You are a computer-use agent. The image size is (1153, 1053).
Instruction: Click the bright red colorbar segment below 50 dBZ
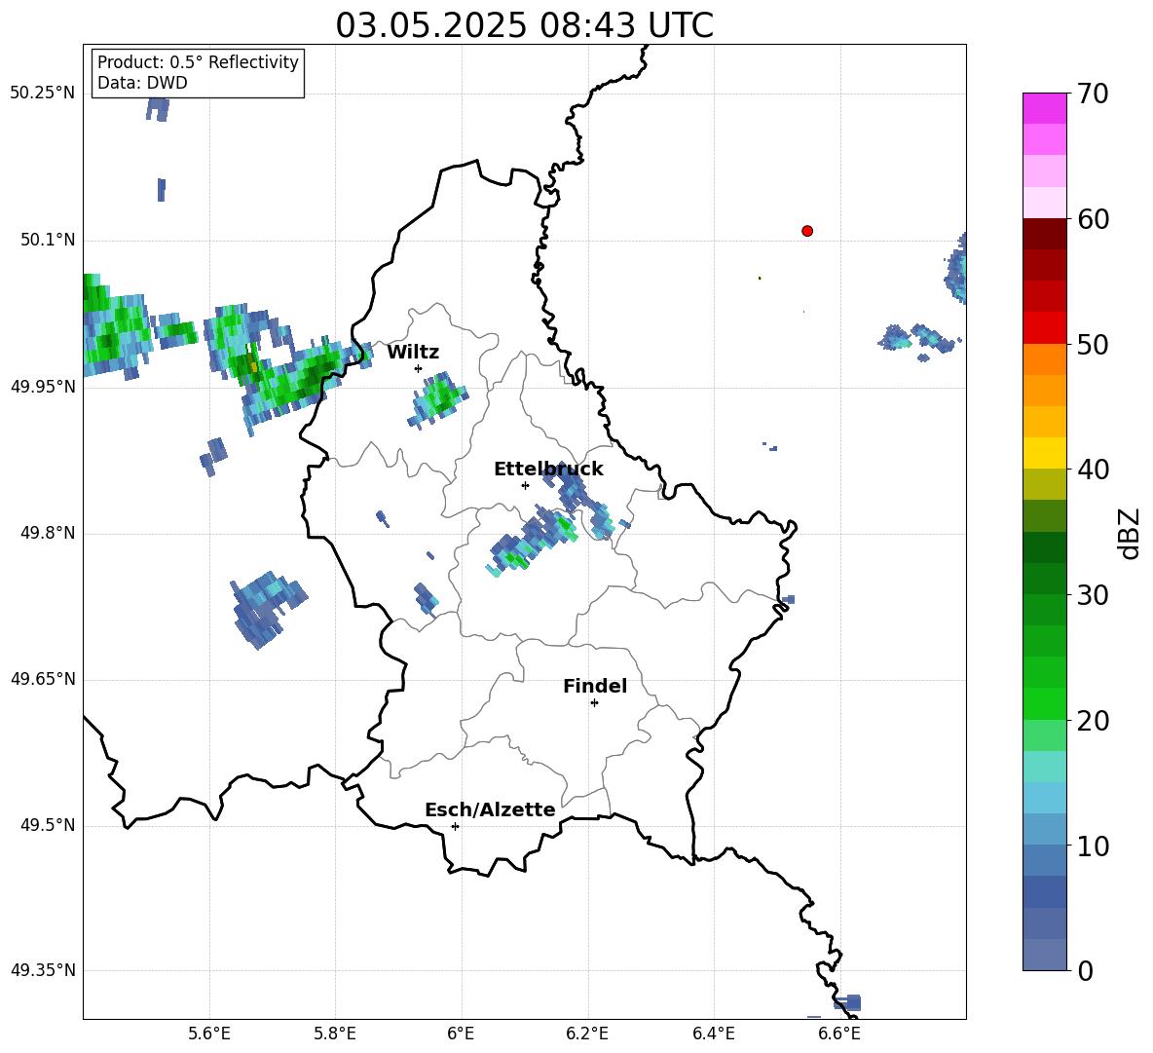(x=1044, y=328)
